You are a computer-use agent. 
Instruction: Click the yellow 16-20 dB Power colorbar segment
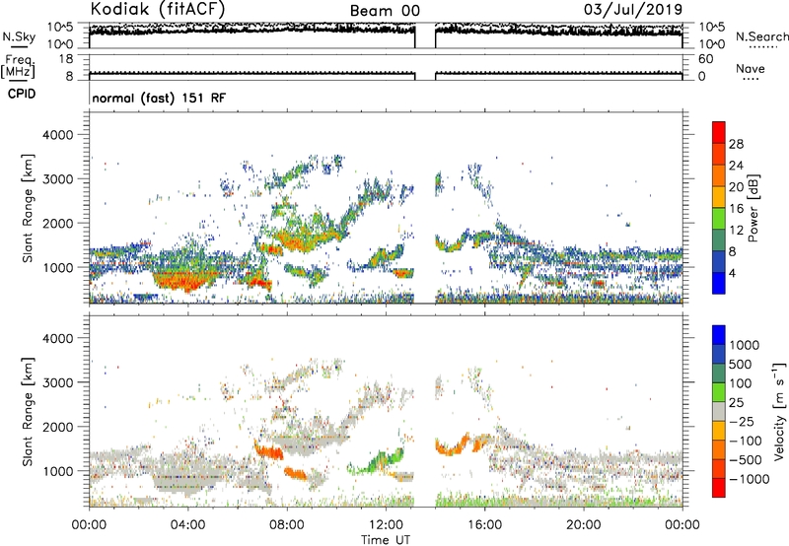pyautogui.click(x=719, y=197)
